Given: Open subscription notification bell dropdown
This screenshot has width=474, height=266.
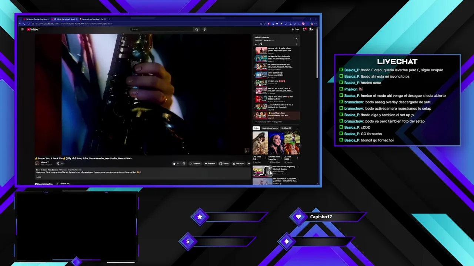Looking at the screenshot, I should coord(60,163).
